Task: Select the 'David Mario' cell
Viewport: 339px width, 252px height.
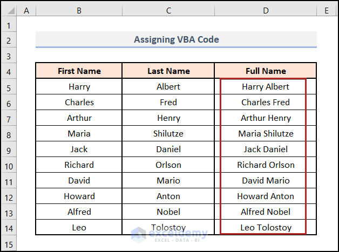Action: click(x=265, y=180)
